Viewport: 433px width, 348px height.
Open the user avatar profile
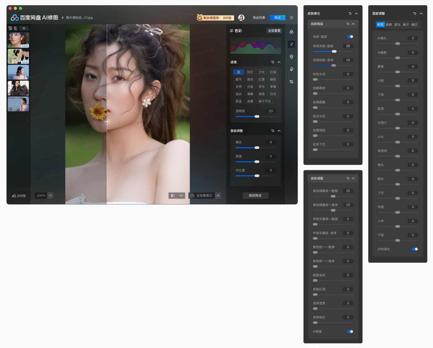click(x=241, y=18)
